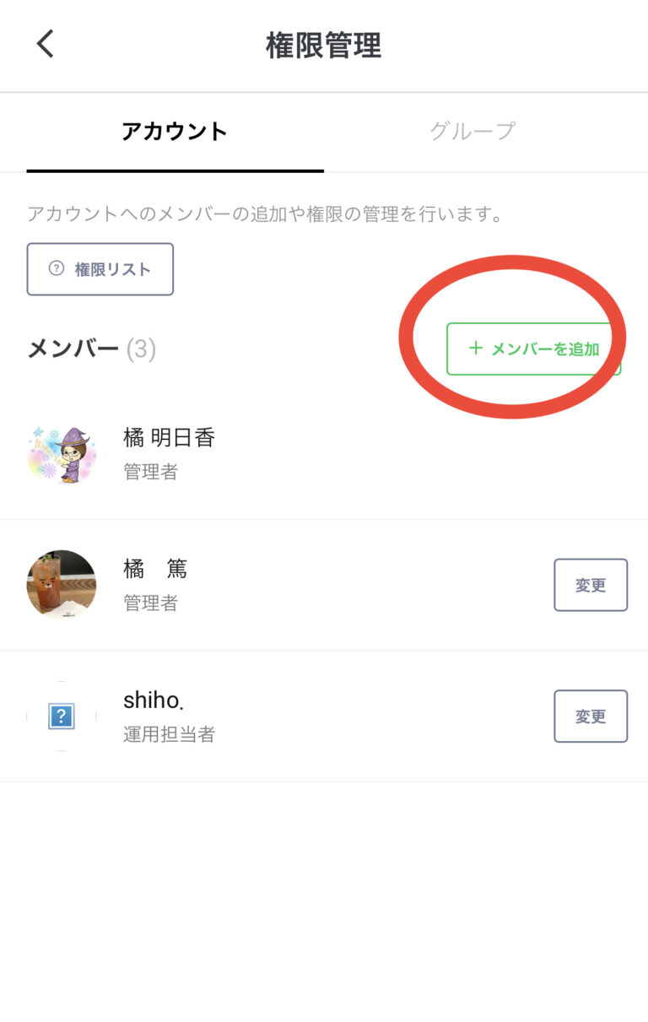Screen dimensions: 648x1022
Task: Tap 橘 篤's drink photo avatar
Action: (x=62, y=585)
